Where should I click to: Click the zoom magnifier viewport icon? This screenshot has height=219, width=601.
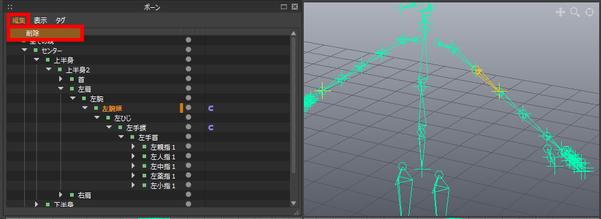point(575,12)
